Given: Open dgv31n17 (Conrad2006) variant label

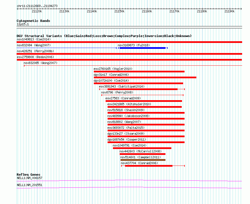Looking at the screenshot, I should tap(111, 75).
